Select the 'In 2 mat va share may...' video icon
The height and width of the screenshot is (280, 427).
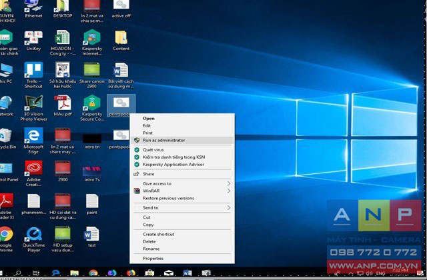click(x=63, y=141)
